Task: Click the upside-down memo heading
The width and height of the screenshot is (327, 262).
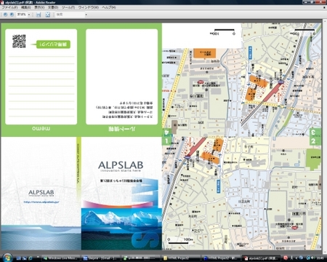Action: click(x=41, y=129)
